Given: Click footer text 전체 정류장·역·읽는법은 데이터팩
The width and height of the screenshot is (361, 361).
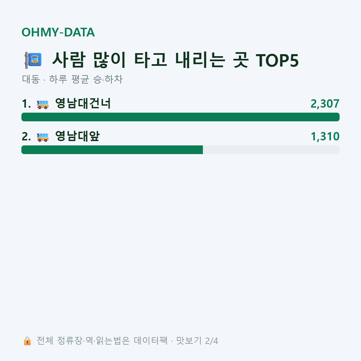Looking at the screenshot, I should click(x=102, y=341).
